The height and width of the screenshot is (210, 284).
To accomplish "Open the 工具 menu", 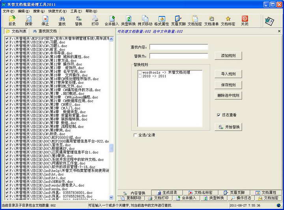I will 76,11.
